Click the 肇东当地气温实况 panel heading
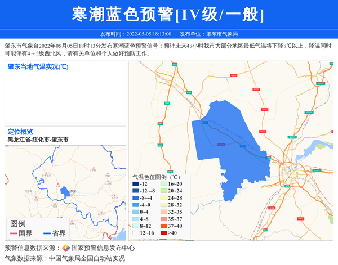 coord(38,66)
